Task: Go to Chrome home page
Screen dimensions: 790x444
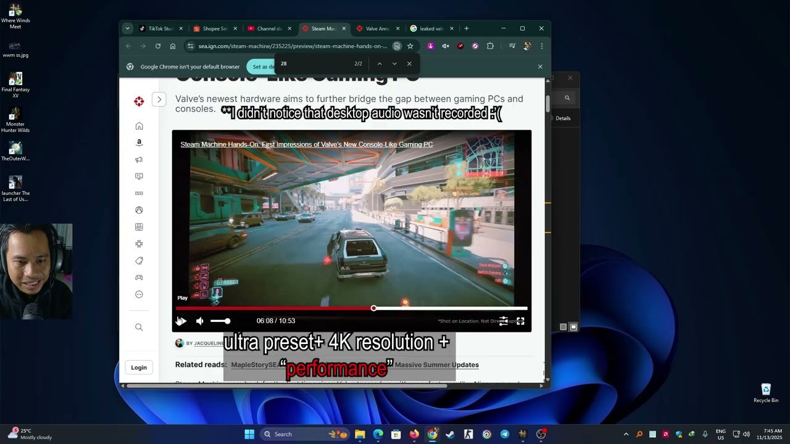Action: pyautogui.click(x=173, y=46)
